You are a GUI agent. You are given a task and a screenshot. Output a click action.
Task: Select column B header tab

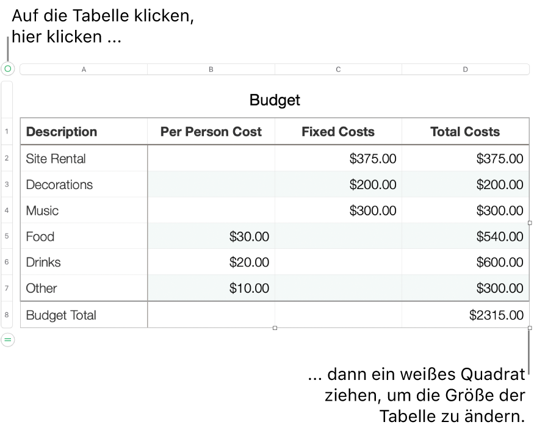pos(211,70)
